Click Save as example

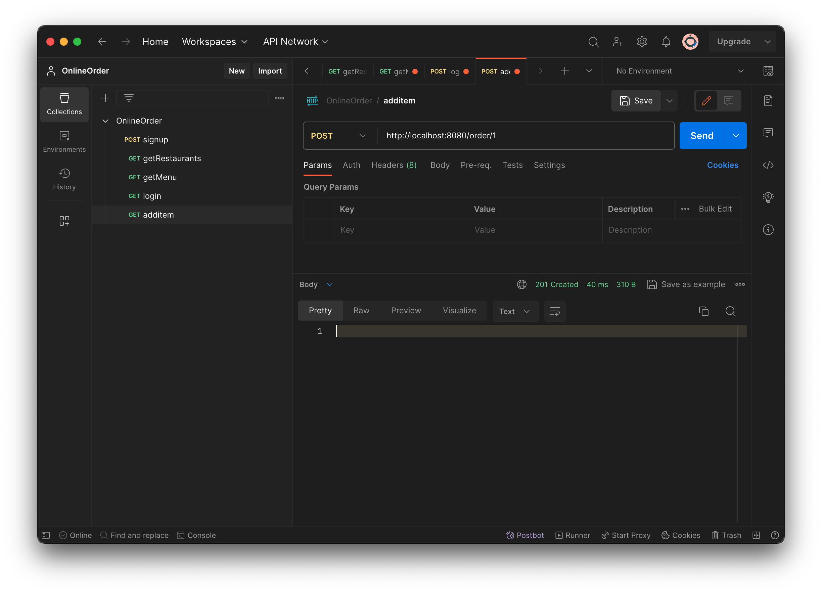(693, 284)
